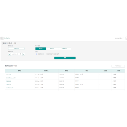Image resolution: width=127 pixels, height=127 pixels.
Task: Click the UniSpring logo icon
Action: [2, 38]
